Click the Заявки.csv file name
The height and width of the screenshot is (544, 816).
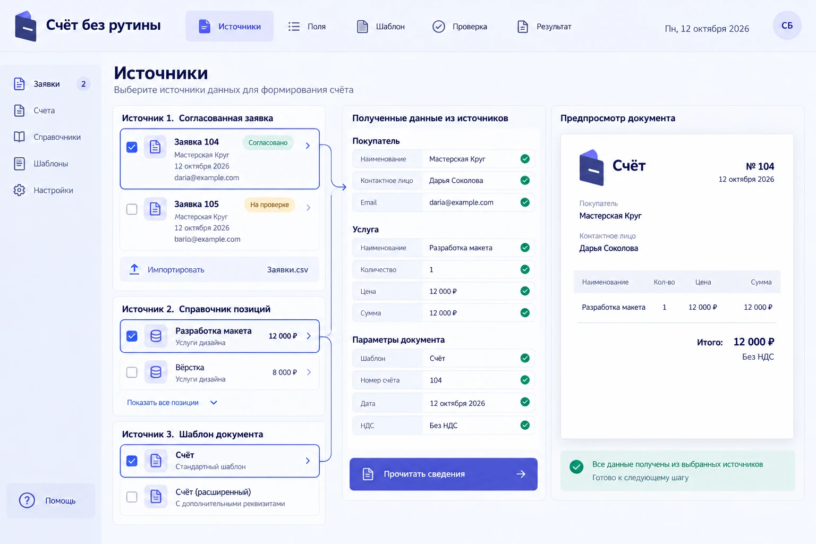click(x=287, y=270)
